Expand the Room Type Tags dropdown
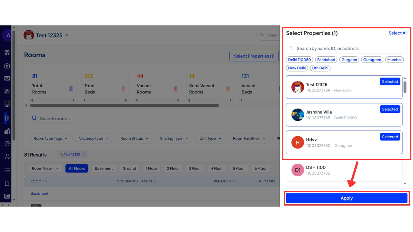The height and width of the screenshot is (232, 413). [x=51, y=139]
